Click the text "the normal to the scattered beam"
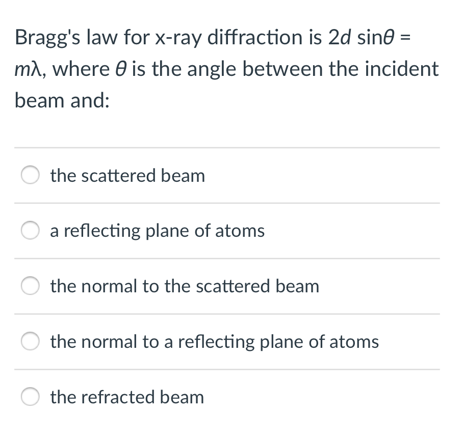Screen dimensions: 462x439 [x=185, y=286]
